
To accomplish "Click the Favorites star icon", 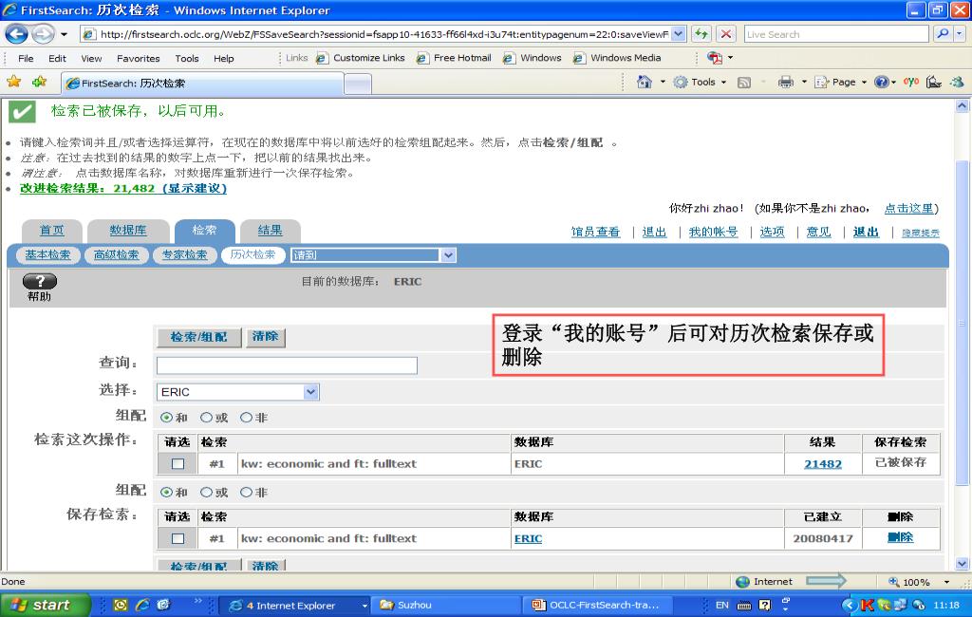I will 13,83.
